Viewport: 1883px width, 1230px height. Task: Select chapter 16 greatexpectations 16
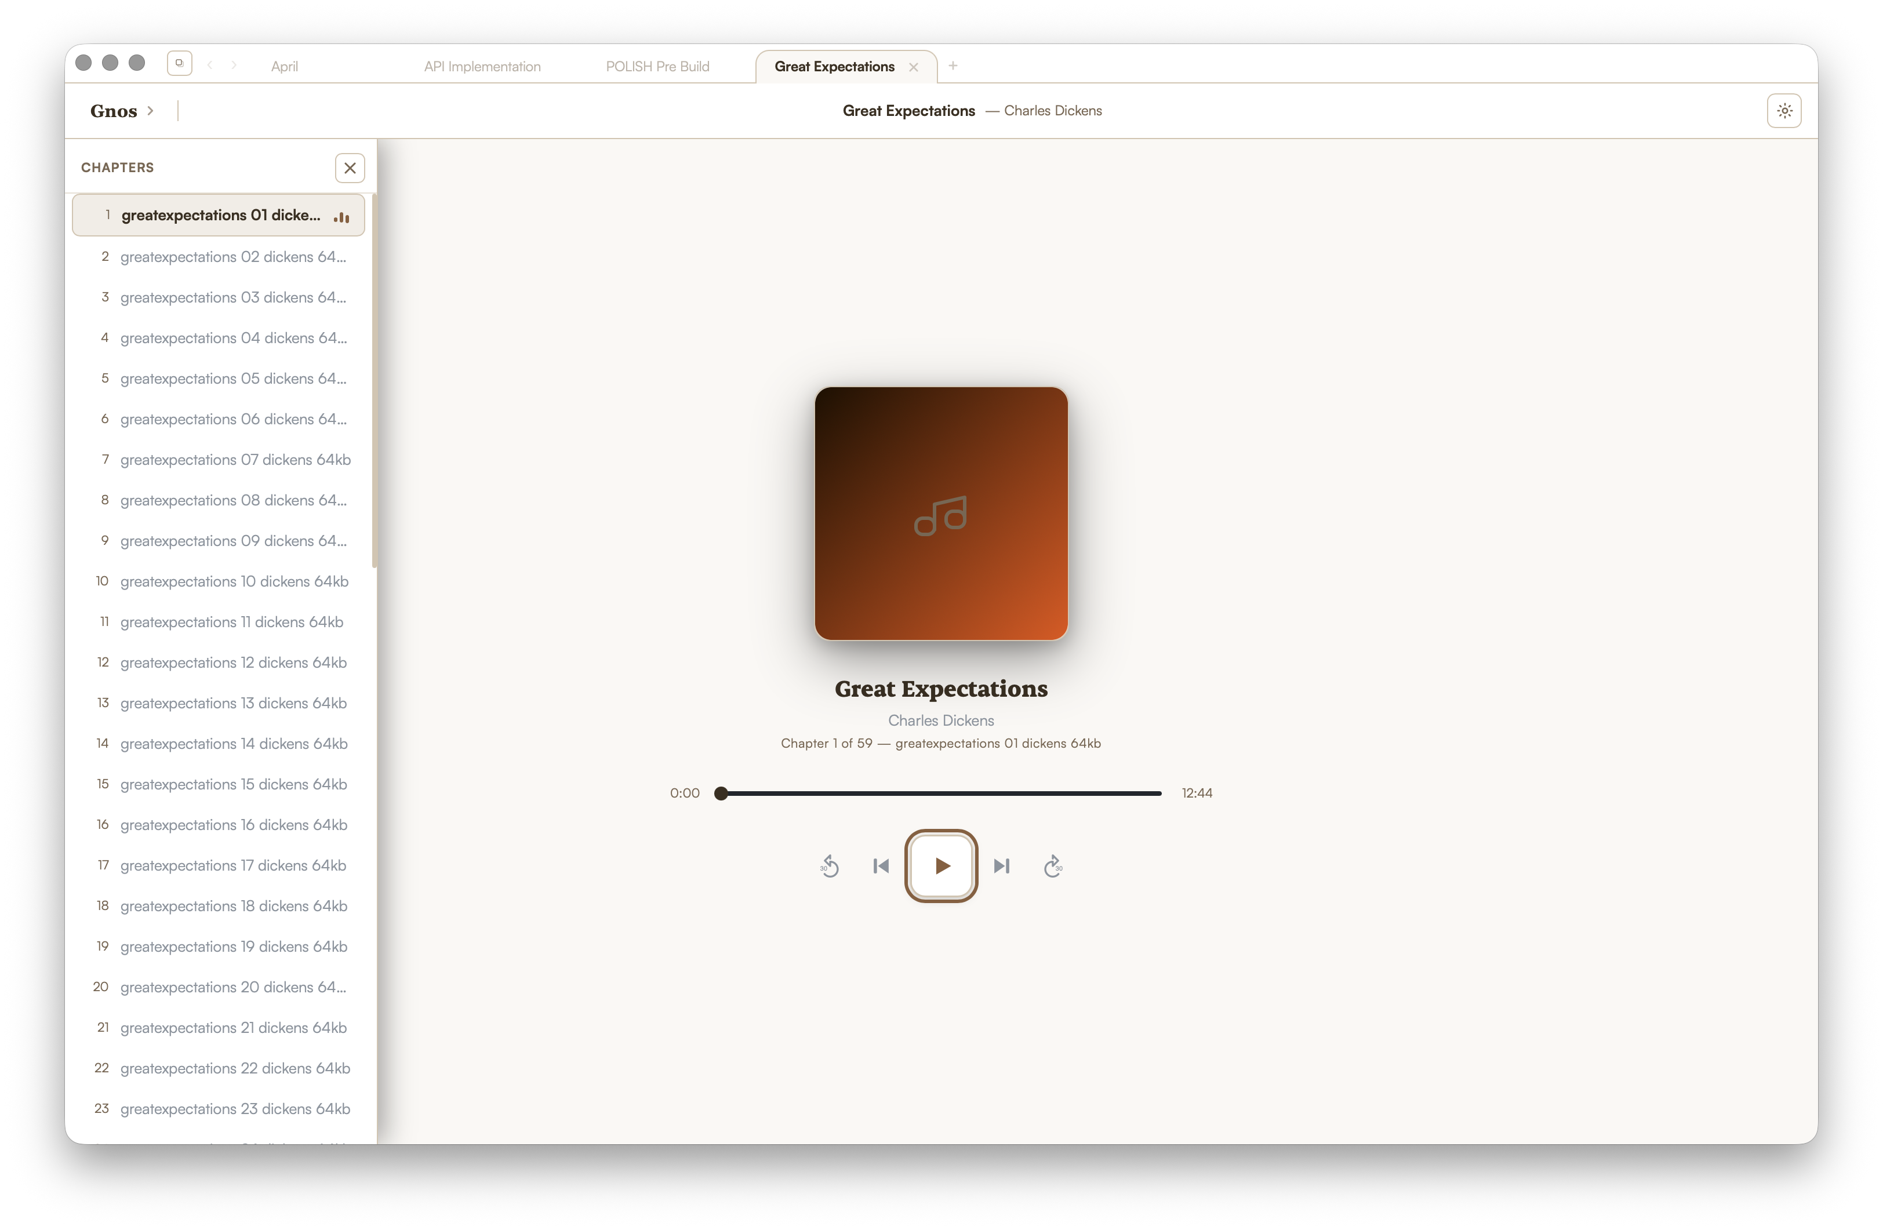[219, 825]
